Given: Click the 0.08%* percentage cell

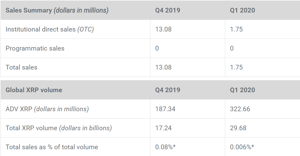Looking at the screenshot, I should [165, 147].
